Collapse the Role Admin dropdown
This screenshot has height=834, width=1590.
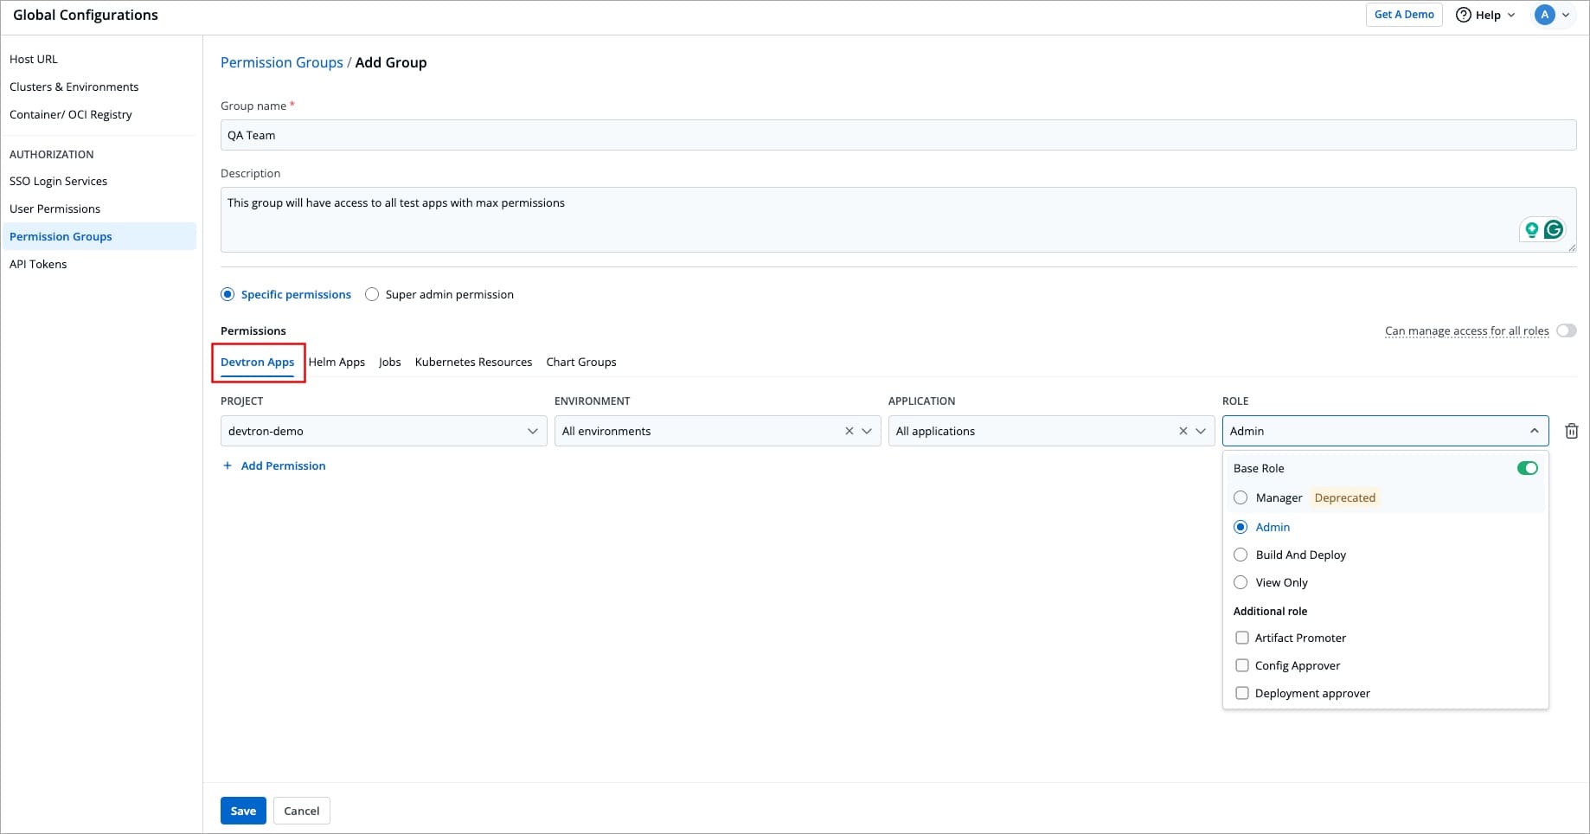pos(1534,431)
